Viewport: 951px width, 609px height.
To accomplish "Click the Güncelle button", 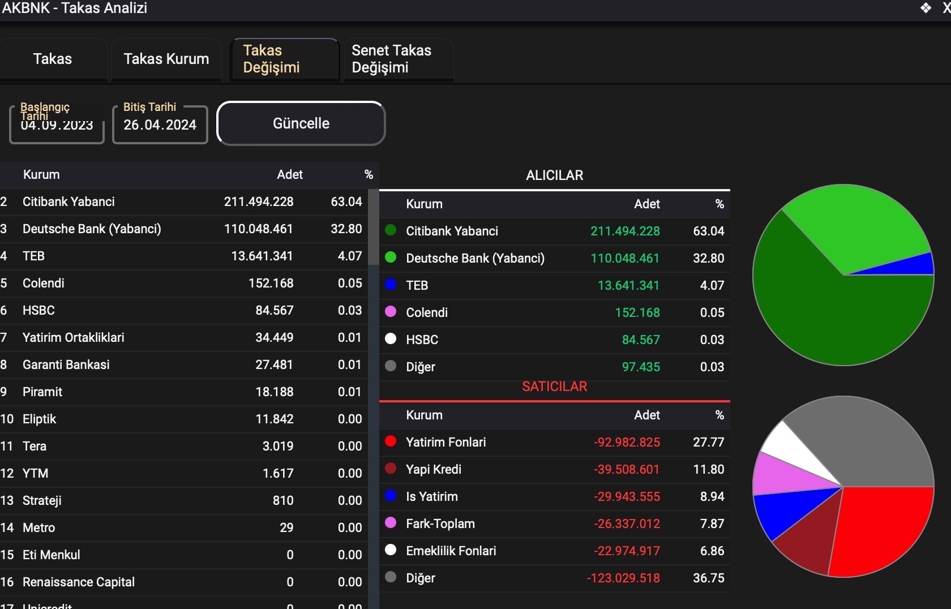I will click(301, 123).
